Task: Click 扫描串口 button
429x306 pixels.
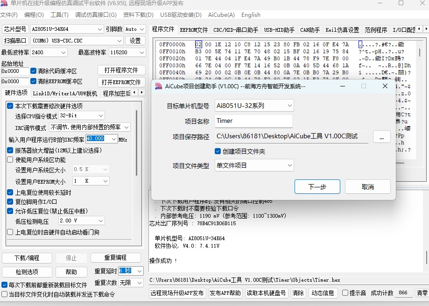Action: (x=15, y=41)
